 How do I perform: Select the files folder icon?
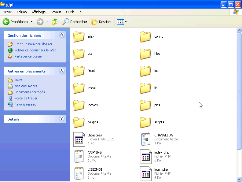pyautogui.click(x=145, y=54)
